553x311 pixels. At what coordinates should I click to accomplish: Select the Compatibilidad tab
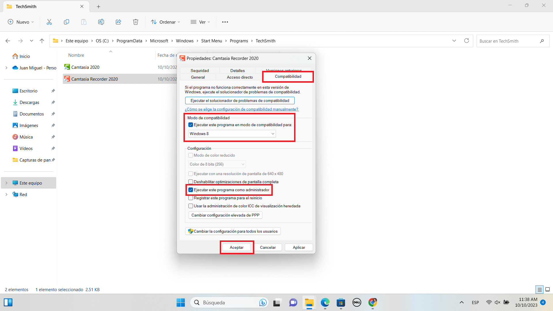(288, 76)
